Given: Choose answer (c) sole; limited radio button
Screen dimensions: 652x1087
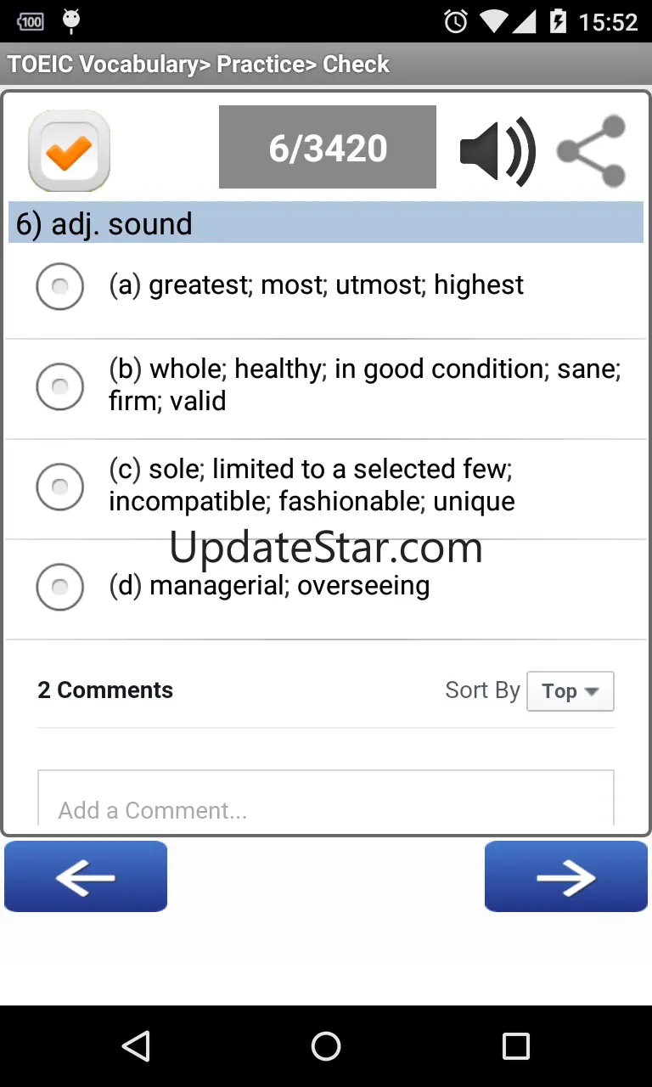Looking at the screenshot, I should (x=60, y=487).
